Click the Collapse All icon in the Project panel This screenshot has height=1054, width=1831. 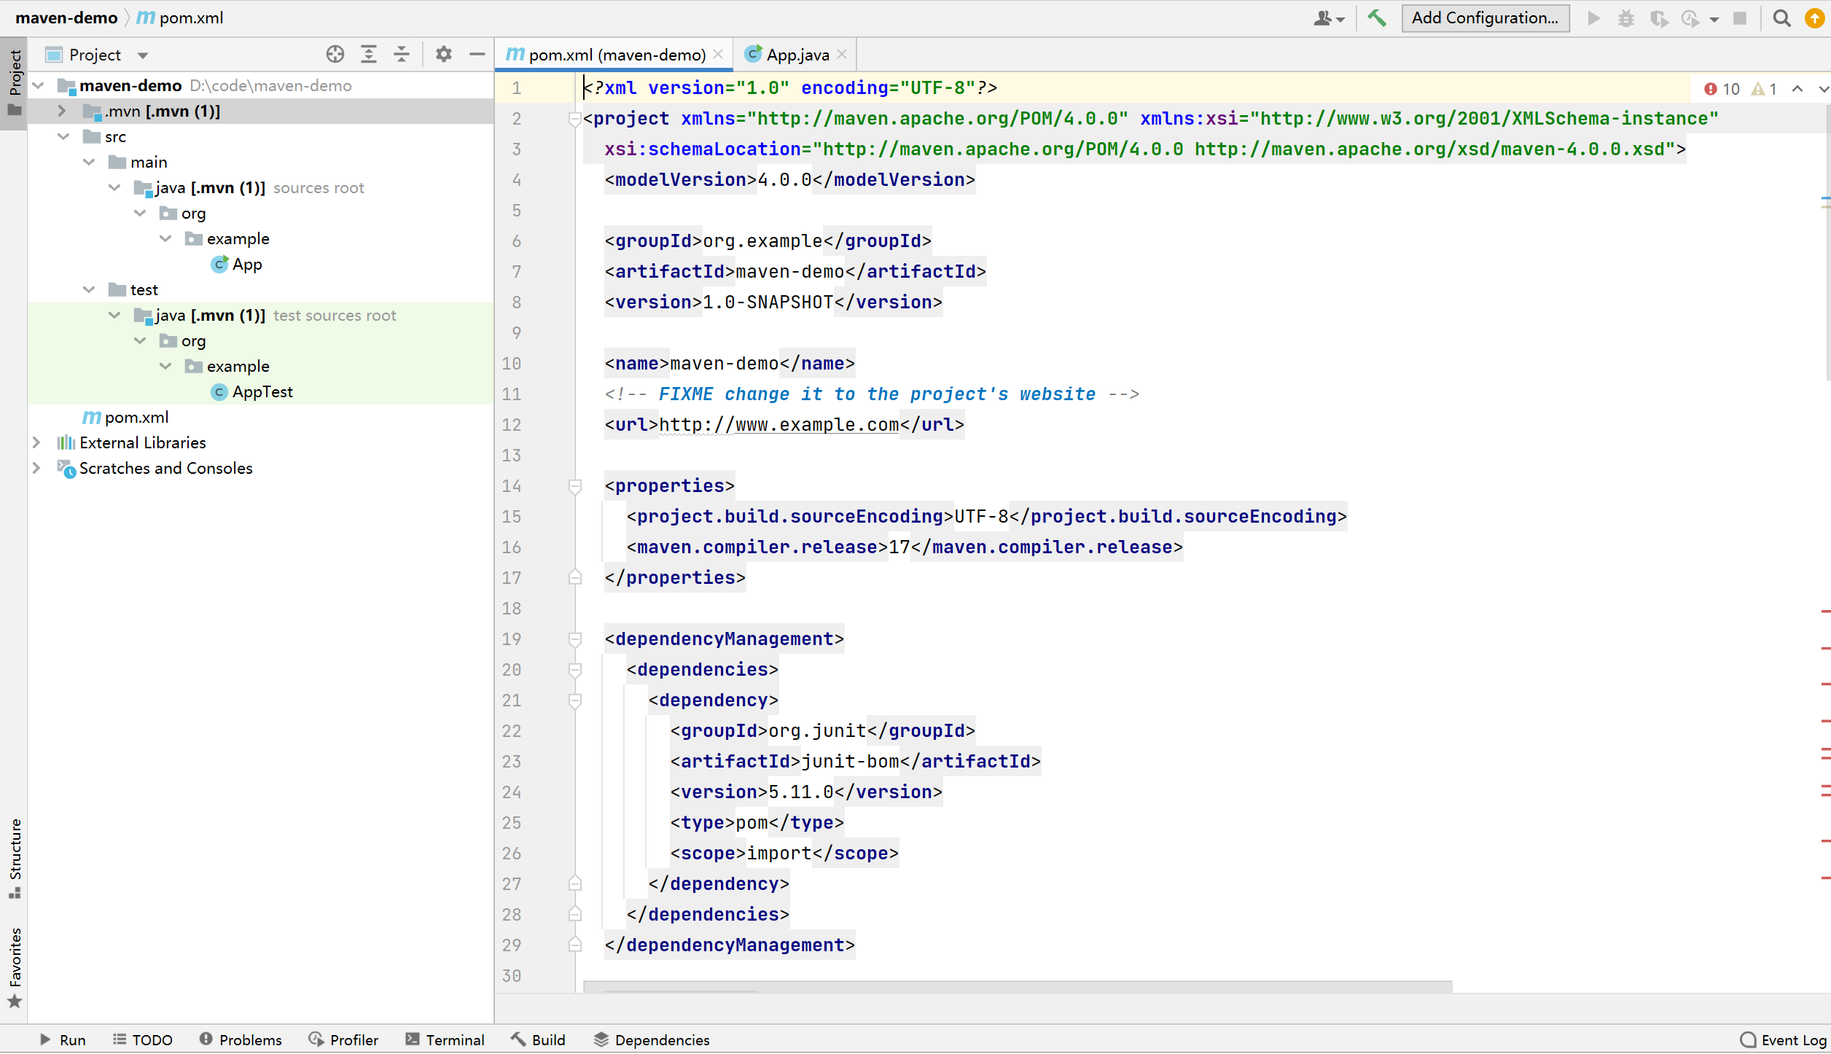point(402,55)
